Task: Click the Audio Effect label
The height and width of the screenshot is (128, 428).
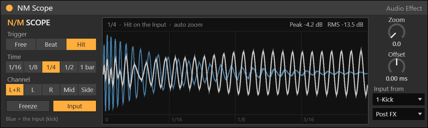Action: point(404,8)
